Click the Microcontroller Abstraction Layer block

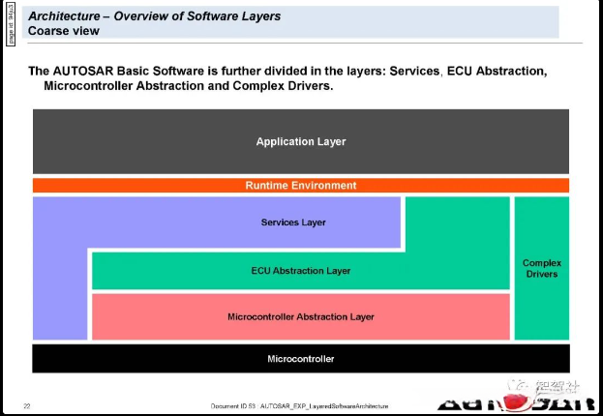tap(301, 316)
